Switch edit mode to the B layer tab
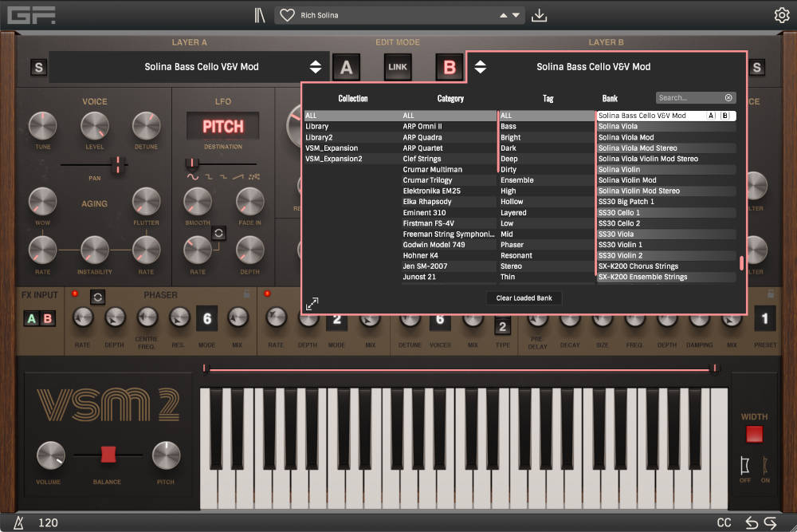 (x=448, y=67)
